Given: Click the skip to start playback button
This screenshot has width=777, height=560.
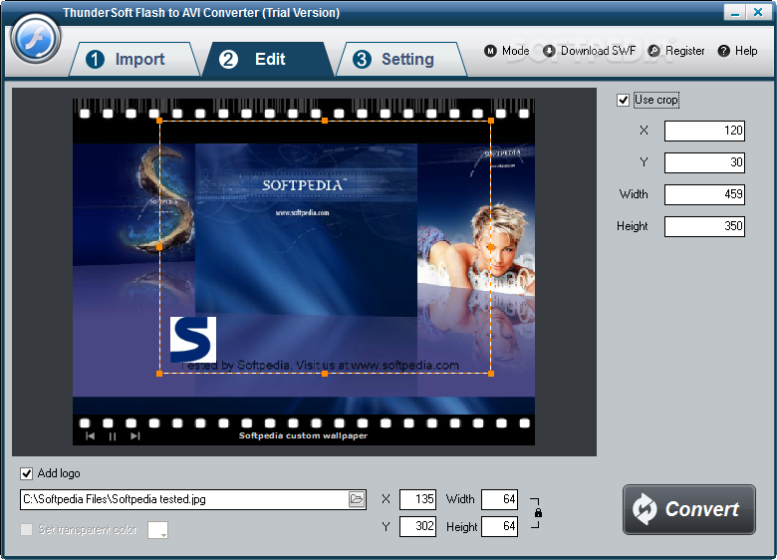Looking at the screenshot, I should click(90, 436).
